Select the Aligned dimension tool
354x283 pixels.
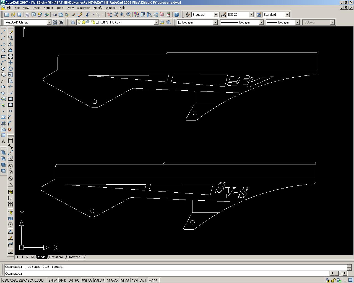11,146
